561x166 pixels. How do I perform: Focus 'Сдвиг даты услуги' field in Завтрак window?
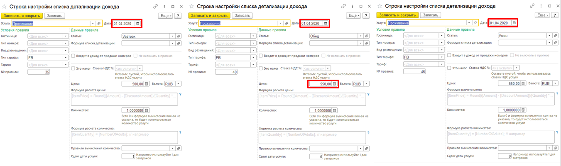pyautogui.click(x=129, y=156)
